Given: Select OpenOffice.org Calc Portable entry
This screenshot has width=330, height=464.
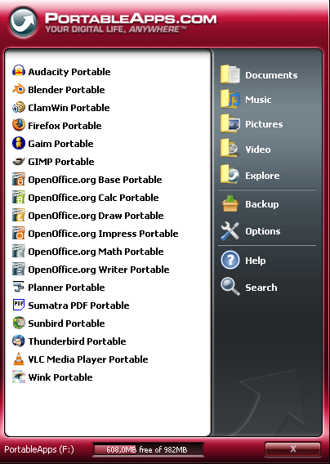Looking at the screenshot, I should [86, 198].
